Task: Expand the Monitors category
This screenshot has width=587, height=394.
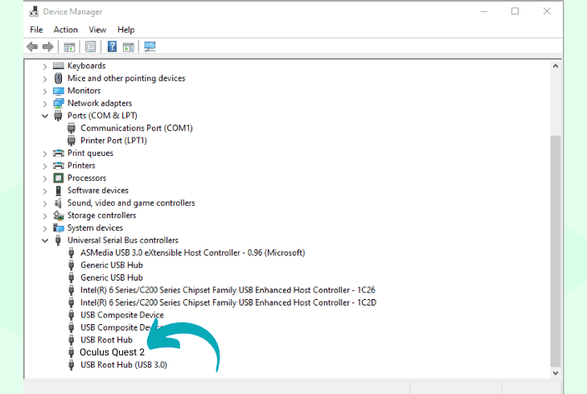Action: tap(45, 92)
